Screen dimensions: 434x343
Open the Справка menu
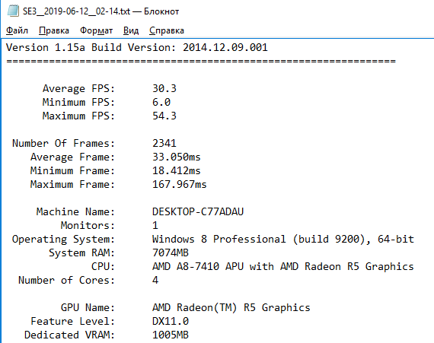tap(166, 30)
